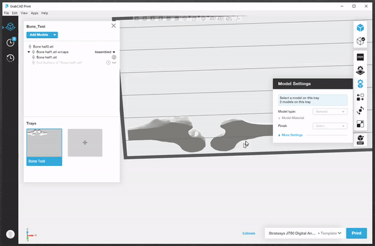
Task: Switch to the wireframe cube analysis view
Action: pos(361,41)
